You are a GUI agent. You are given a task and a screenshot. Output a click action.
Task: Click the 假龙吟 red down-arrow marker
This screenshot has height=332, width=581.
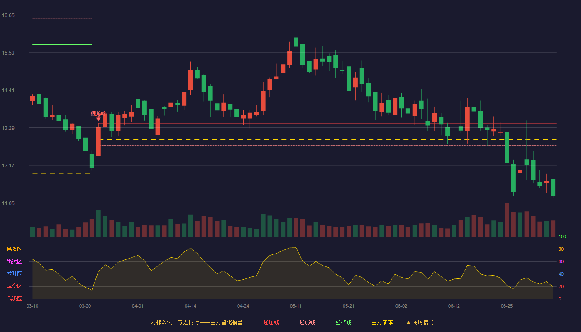[98, 119]
